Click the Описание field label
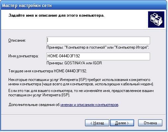The image size is (168, 132). (x=17, y=40)
